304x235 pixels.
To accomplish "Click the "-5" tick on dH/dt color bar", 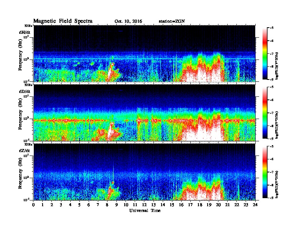I will click(271, 28).
